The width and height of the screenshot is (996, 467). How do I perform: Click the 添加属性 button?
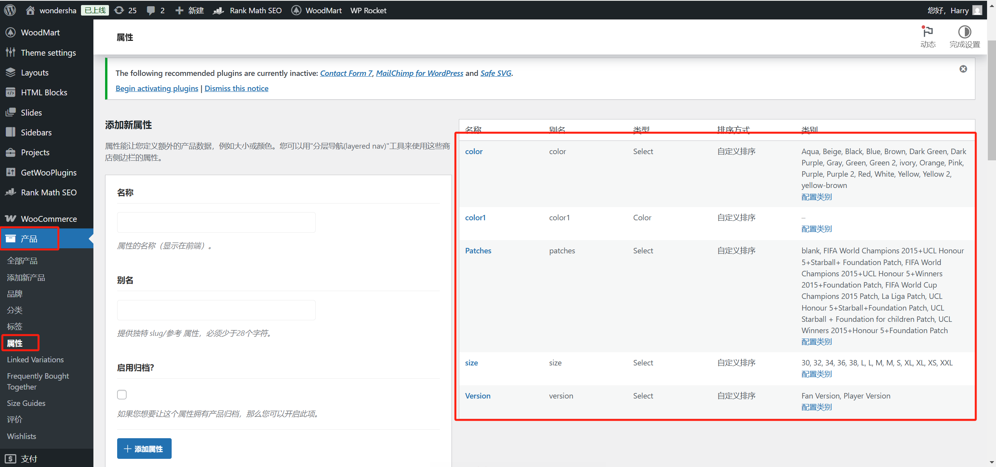tap(144, 449)
